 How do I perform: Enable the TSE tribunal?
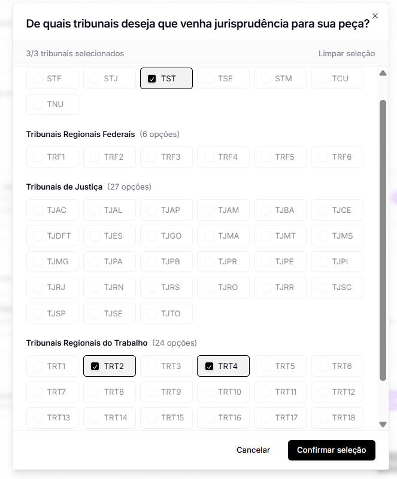(223, 78)
